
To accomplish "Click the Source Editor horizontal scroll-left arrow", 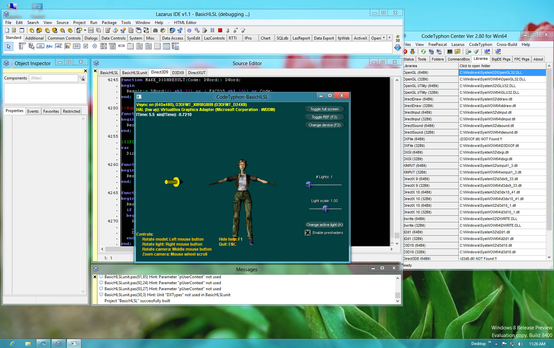I will tap(103, 249).
